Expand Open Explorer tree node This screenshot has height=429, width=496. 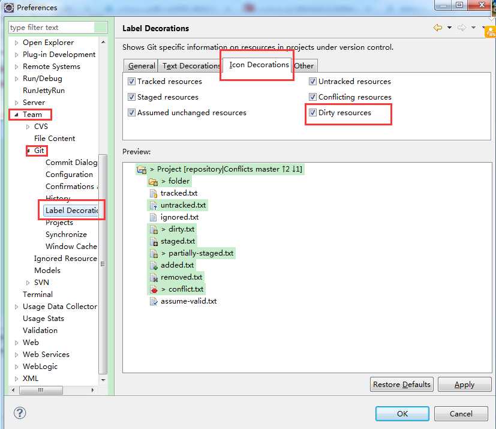click(x=16, y=43)
